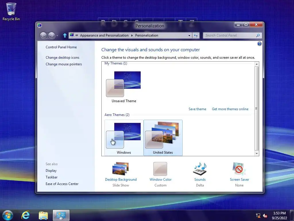Close the Personalization window
This screenshot has height=221, width=294.
256,25
